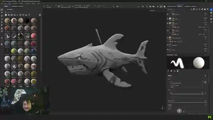Open the layers channel dropdown
Viewport: 213px width, 120px height.
[x=171, y=9]
